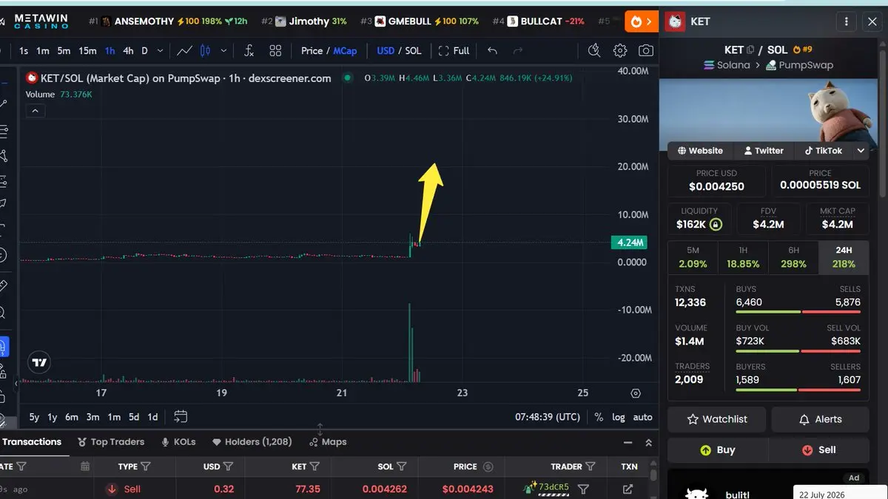This screenshot has height=499, width=888.
Task: Open the KET TikTok link
Action: click(823, 150)
